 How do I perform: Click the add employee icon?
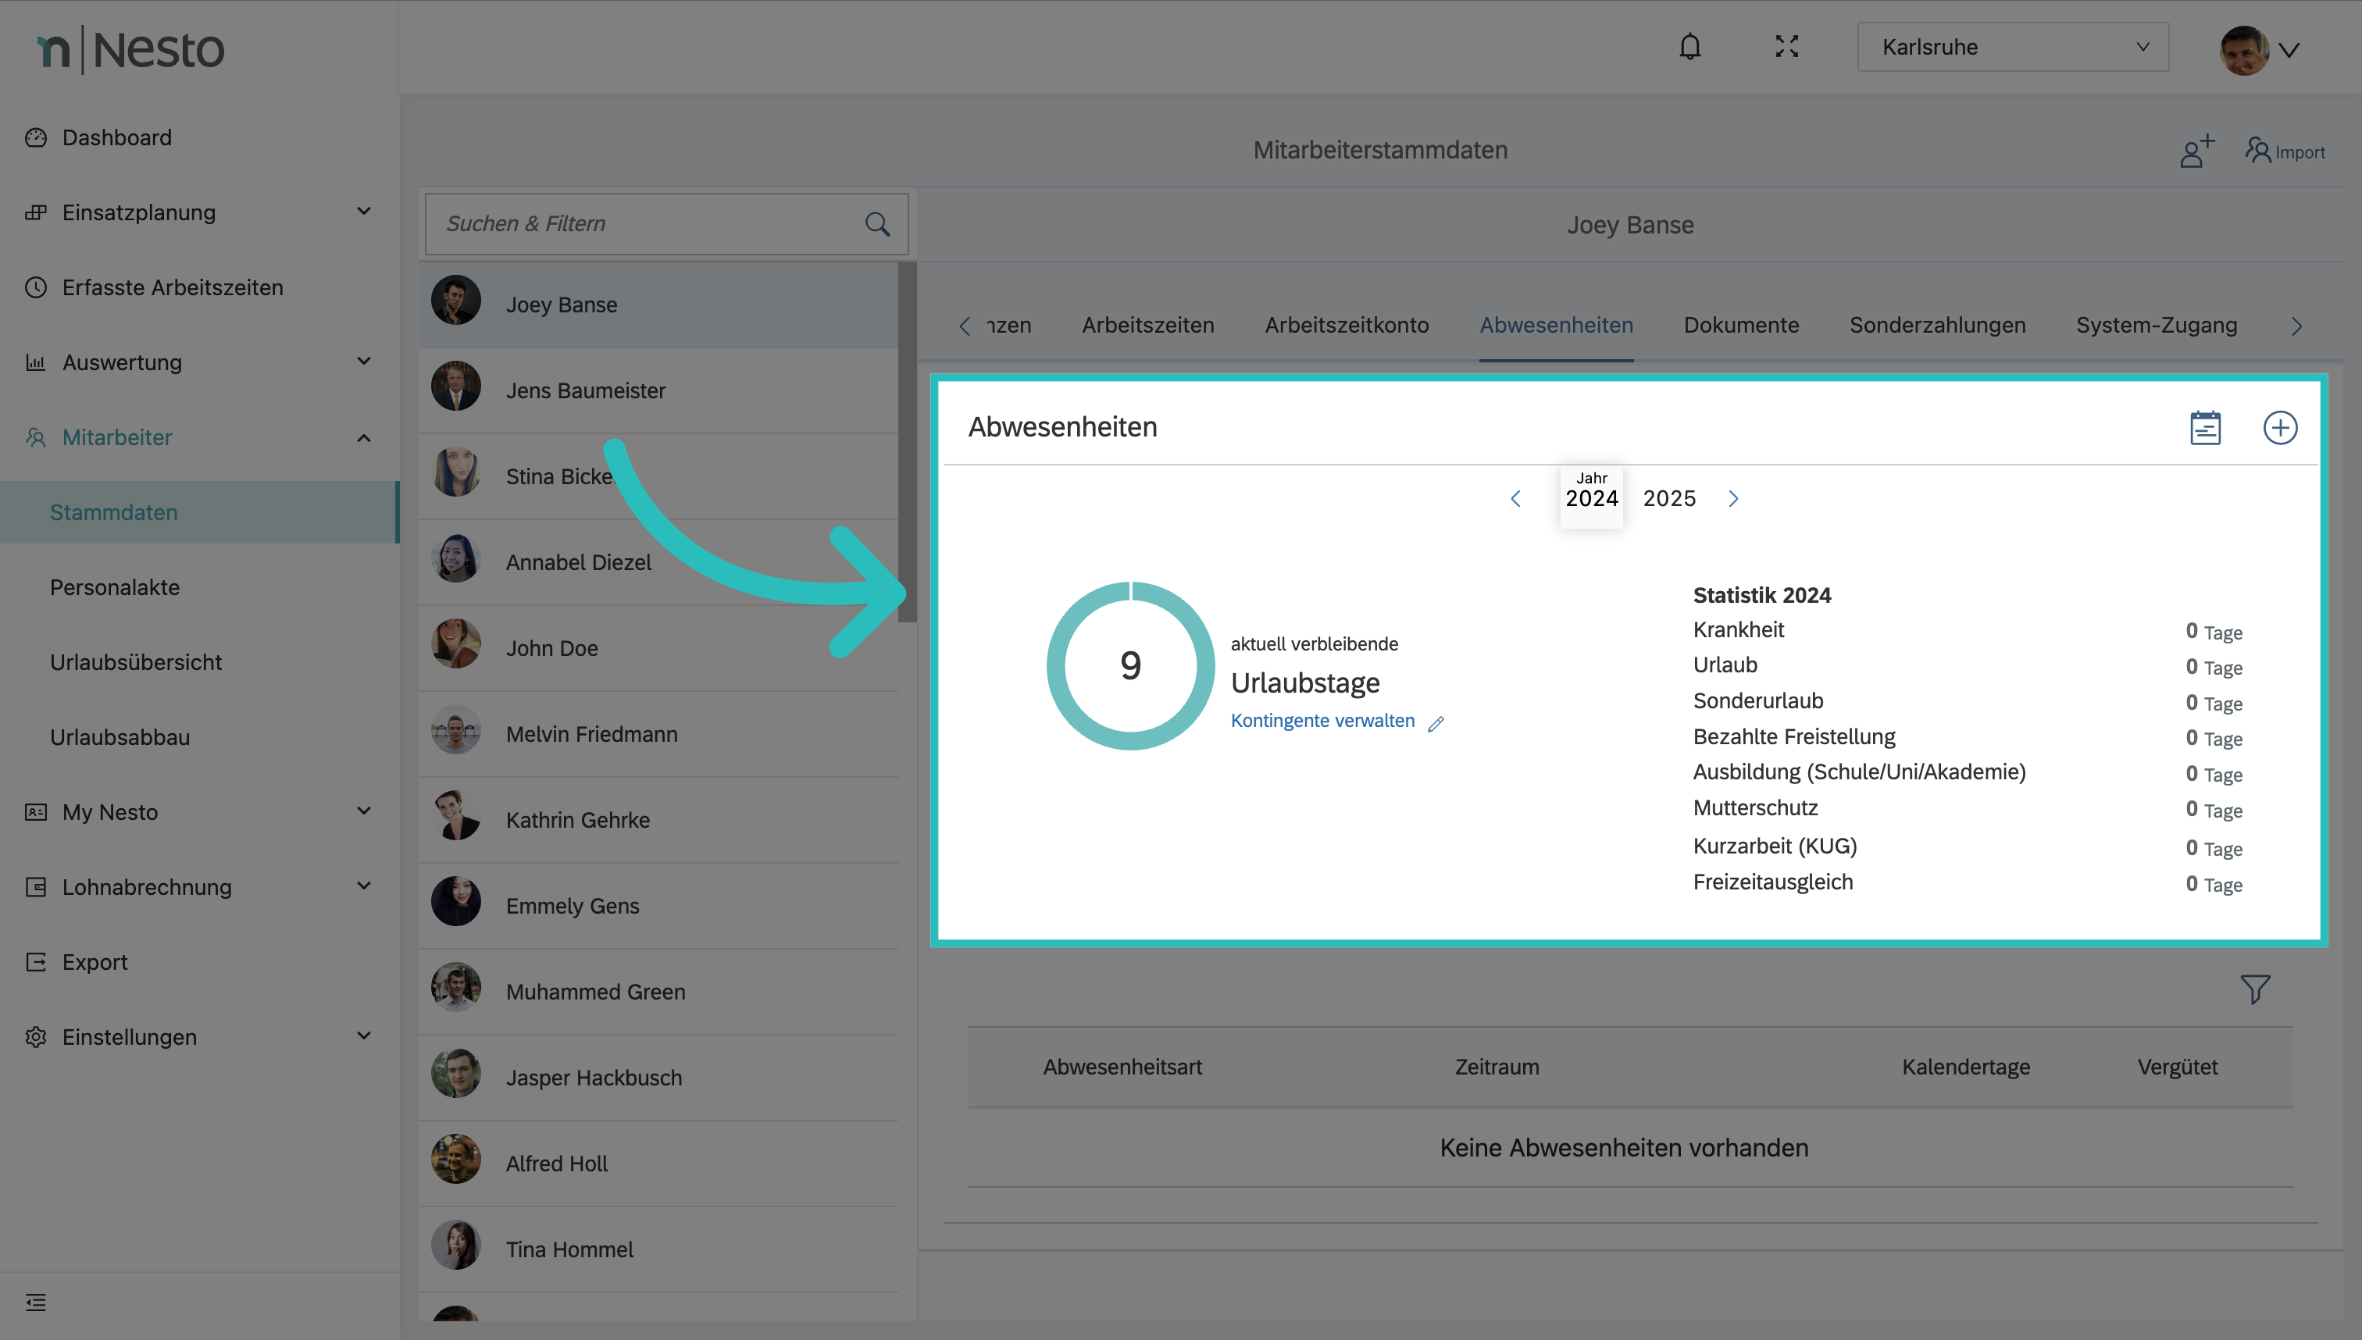click(x=2196, y=151)
